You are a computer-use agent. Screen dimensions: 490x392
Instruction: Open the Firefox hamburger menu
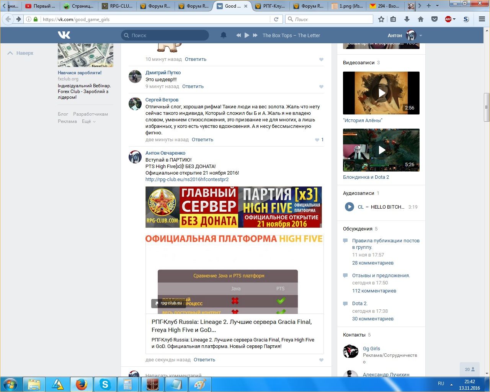pyautogui.click(x=482, y=19)
